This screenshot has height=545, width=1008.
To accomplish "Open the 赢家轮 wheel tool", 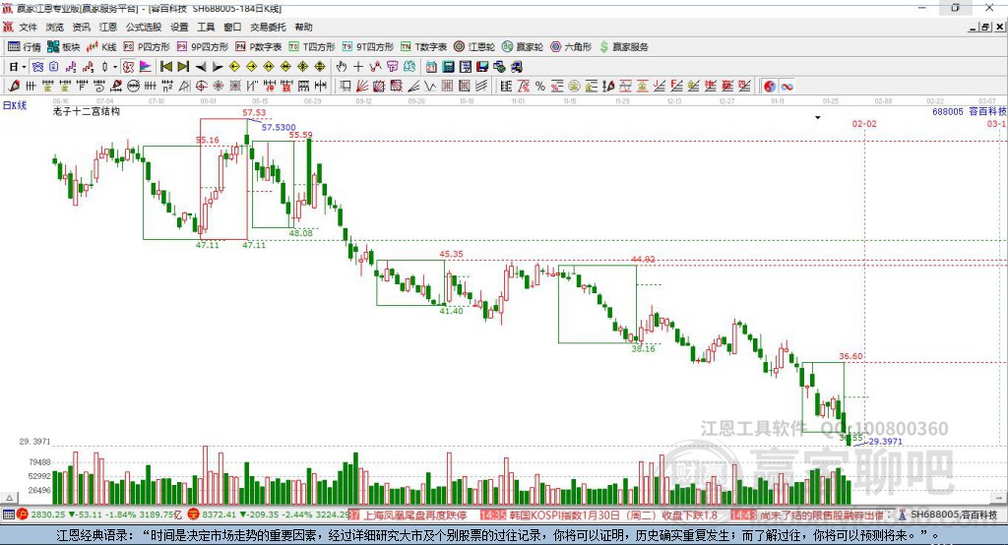I will (x=523, y=47).
